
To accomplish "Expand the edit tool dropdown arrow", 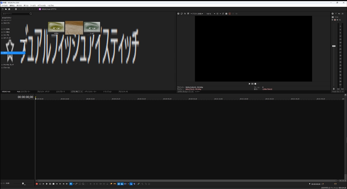I will [x=74, y=184].
